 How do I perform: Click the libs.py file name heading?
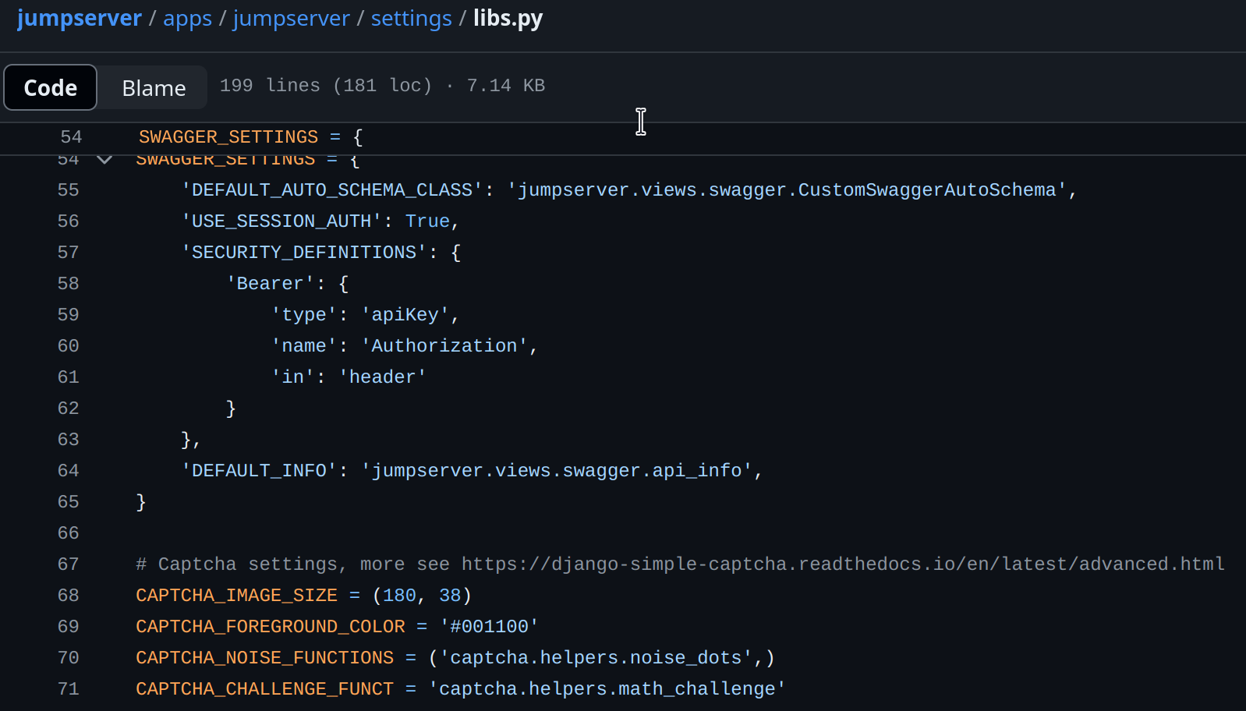pos(508,18)
